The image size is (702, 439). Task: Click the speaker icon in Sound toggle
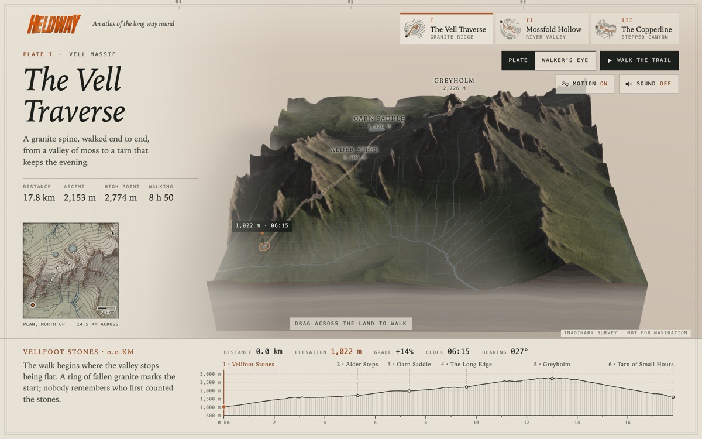pos(628,84)
